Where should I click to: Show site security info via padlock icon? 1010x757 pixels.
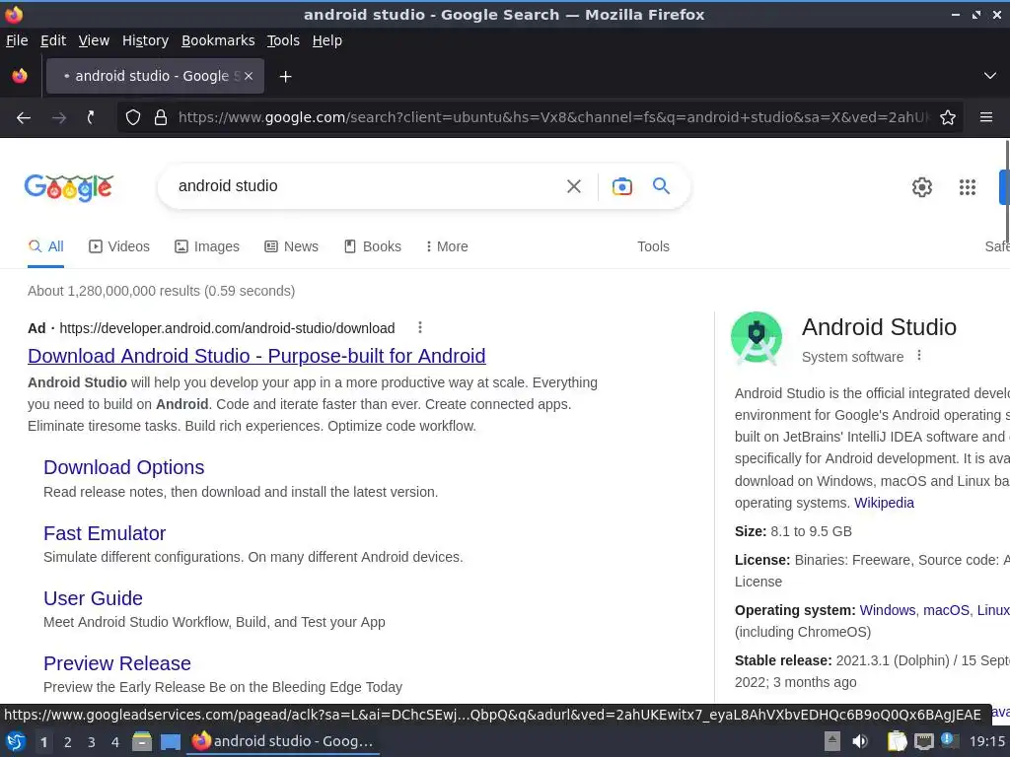click(161, 117)
